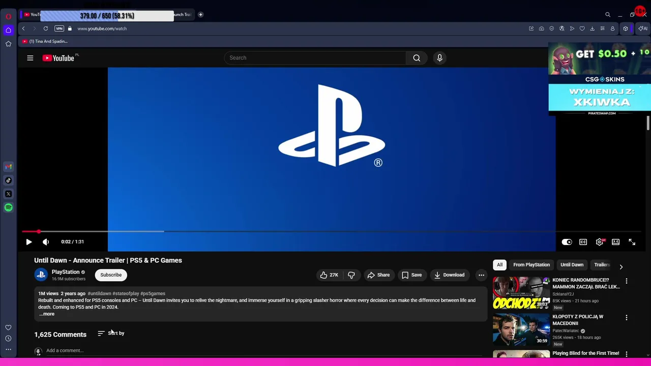The image size is (651, 366).
Task: Click the YouTube search magnifier button
Action: (417, 58)
